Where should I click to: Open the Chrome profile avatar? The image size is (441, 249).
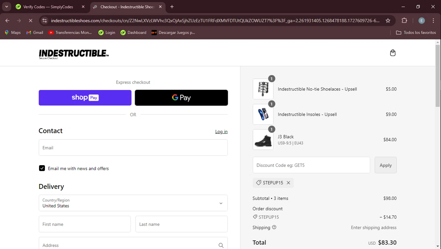pyautogui.click(x=421, y=21)
